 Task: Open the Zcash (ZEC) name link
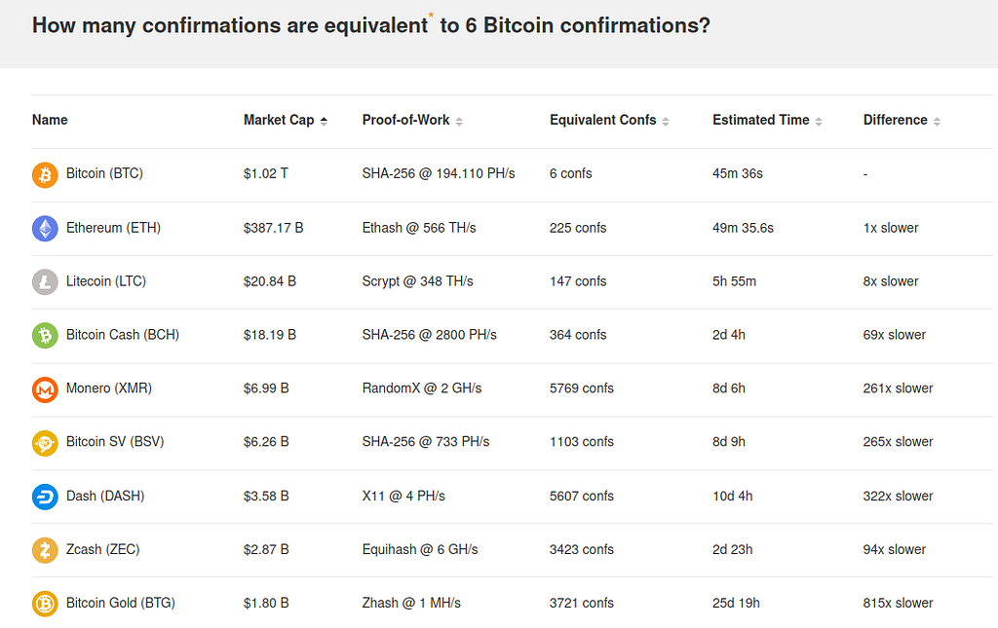[103, 549]
